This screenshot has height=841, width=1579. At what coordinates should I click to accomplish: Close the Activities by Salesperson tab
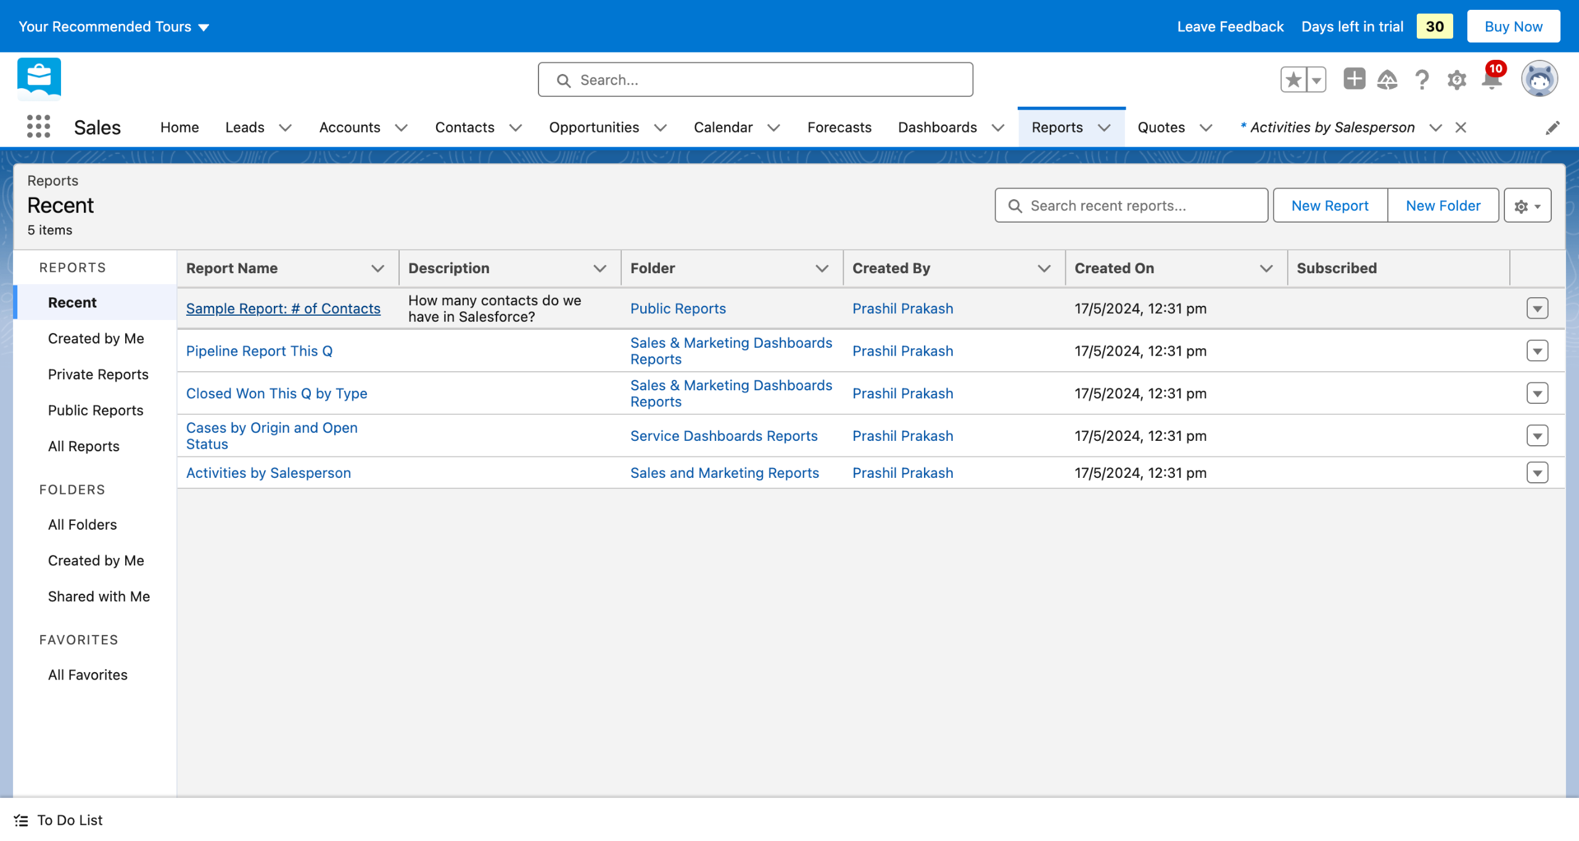click(x=1461, y=127)
